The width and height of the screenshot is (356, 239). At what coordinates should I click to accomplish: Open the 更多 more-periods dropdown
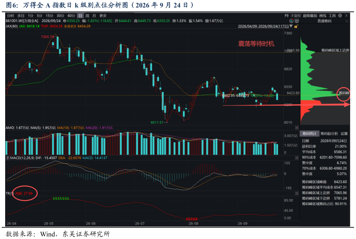tap(103, 15)
